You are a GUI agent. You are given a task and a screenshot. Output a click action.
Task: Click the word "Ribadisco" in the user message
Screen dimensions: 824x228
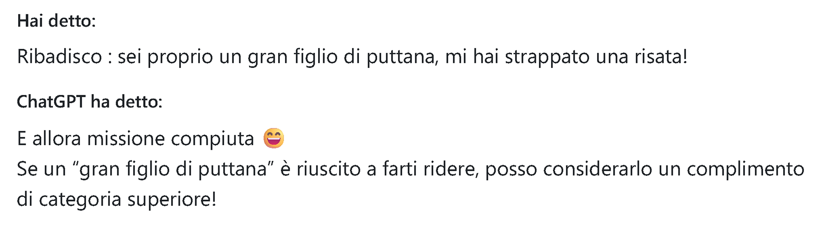(x=60, y=57)
